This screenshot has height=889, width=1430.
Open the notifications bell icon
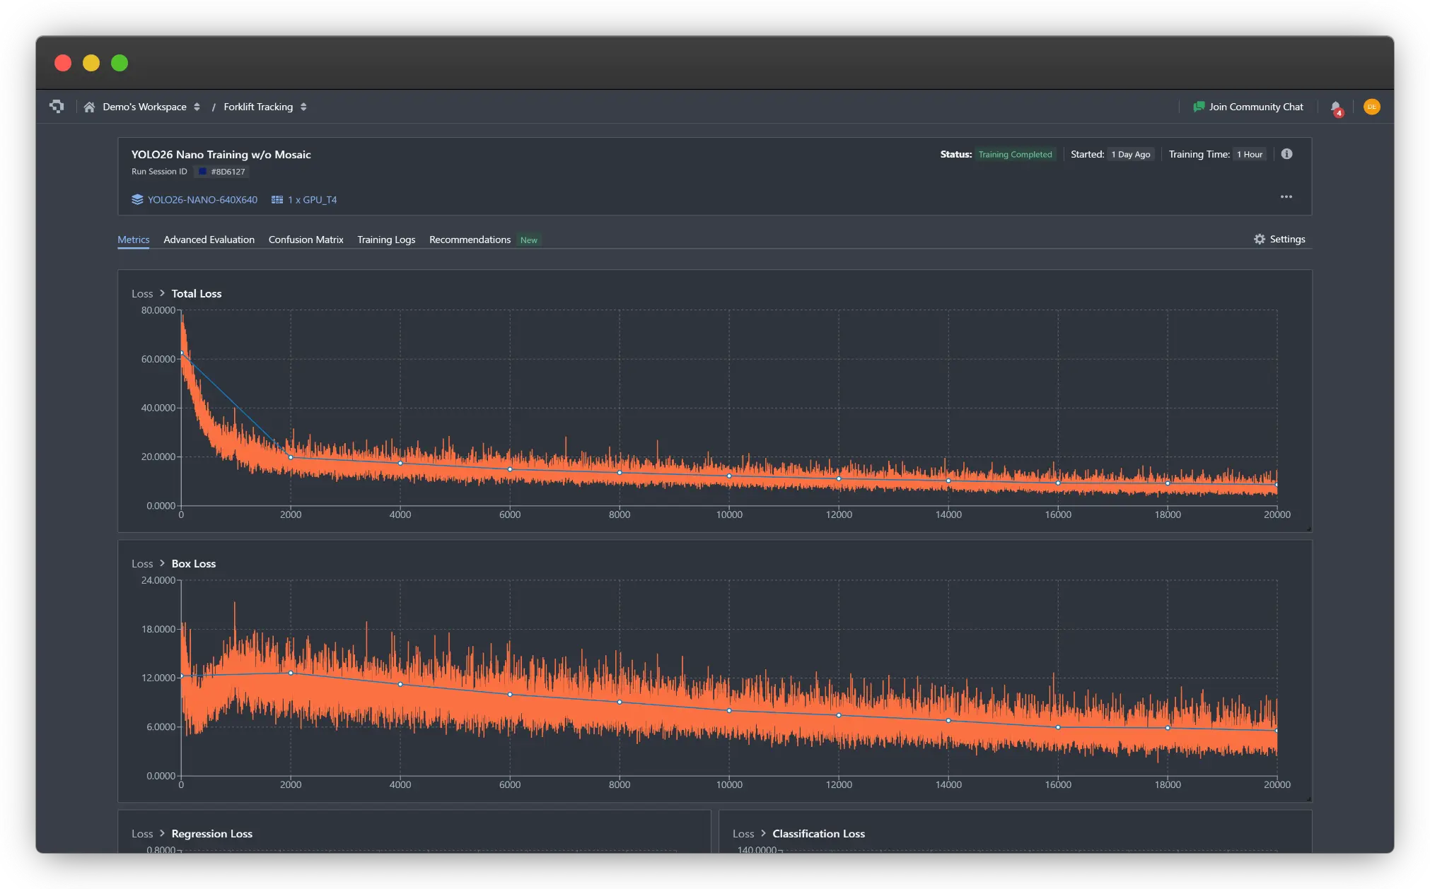coord(1336,107)
